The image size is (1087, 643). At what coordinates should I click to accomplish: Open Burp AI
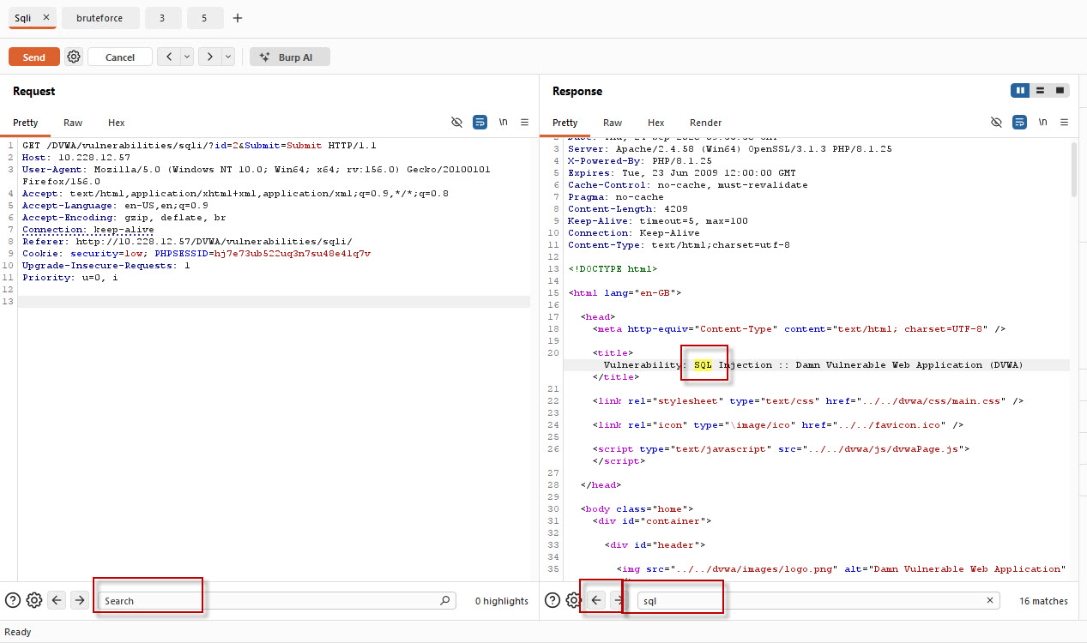click(x=290, y=57)
